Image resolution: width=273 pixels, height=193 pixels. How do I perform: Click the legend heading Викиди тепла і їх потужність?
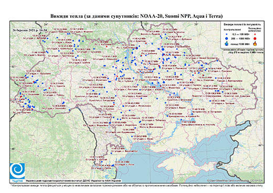(x=243, y=24)
